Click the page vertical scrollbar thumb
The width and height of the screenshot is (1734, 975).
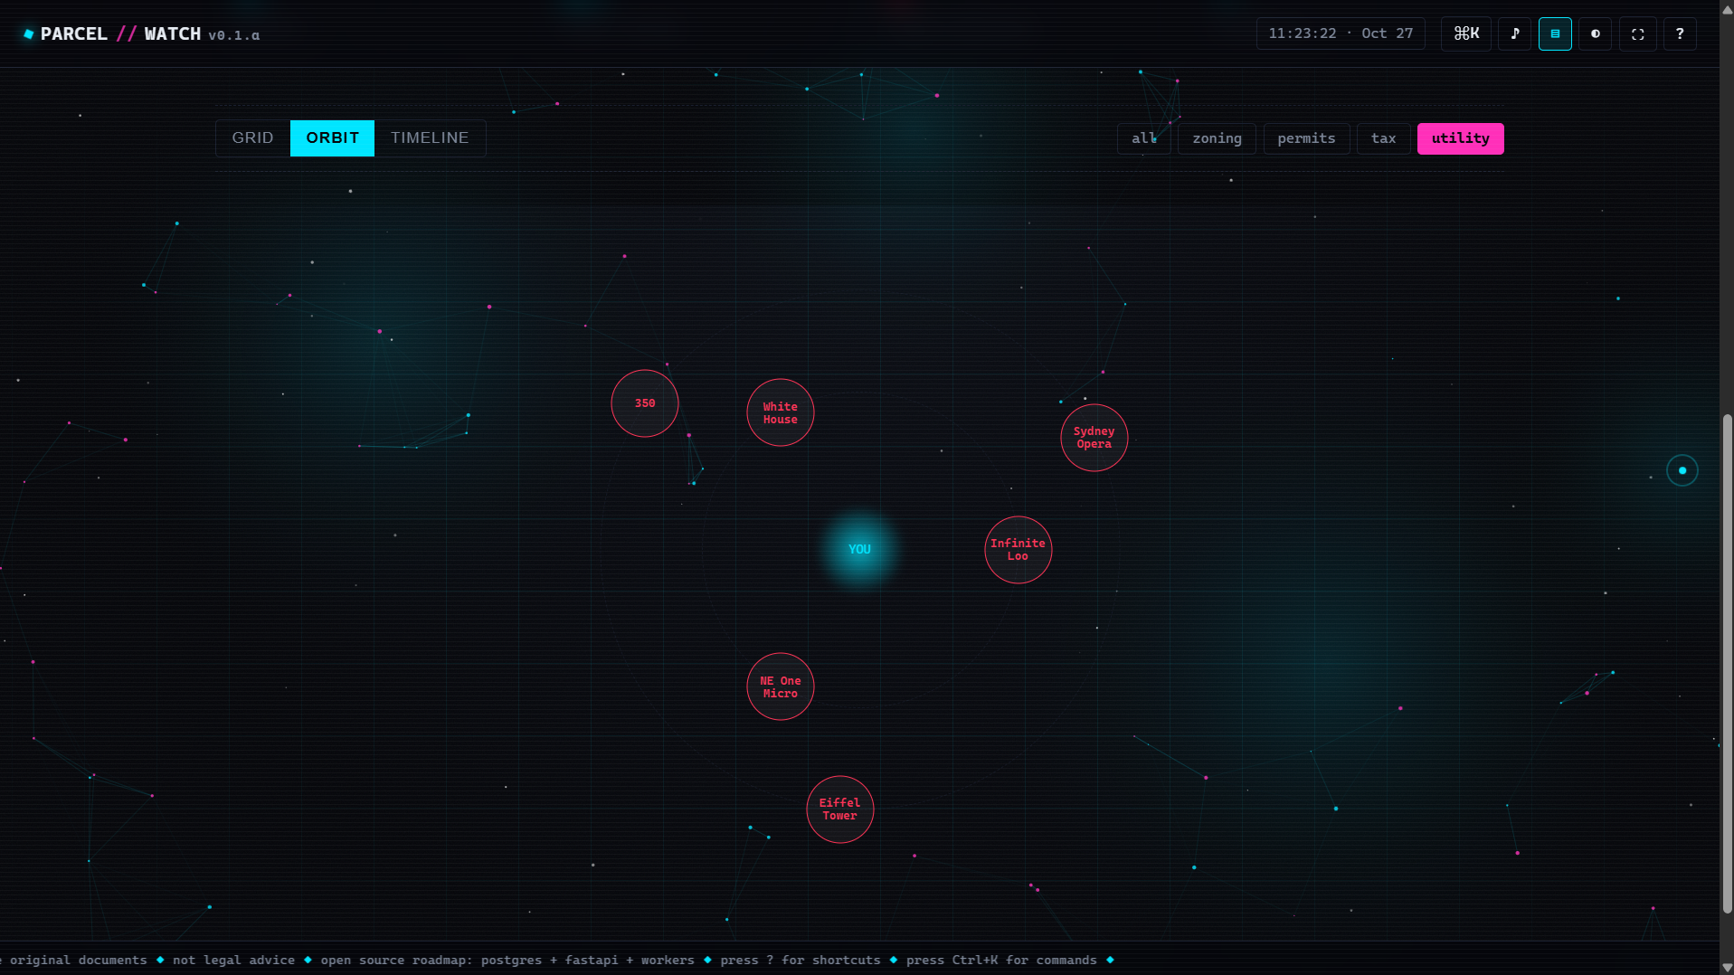tap(1727, 664)
